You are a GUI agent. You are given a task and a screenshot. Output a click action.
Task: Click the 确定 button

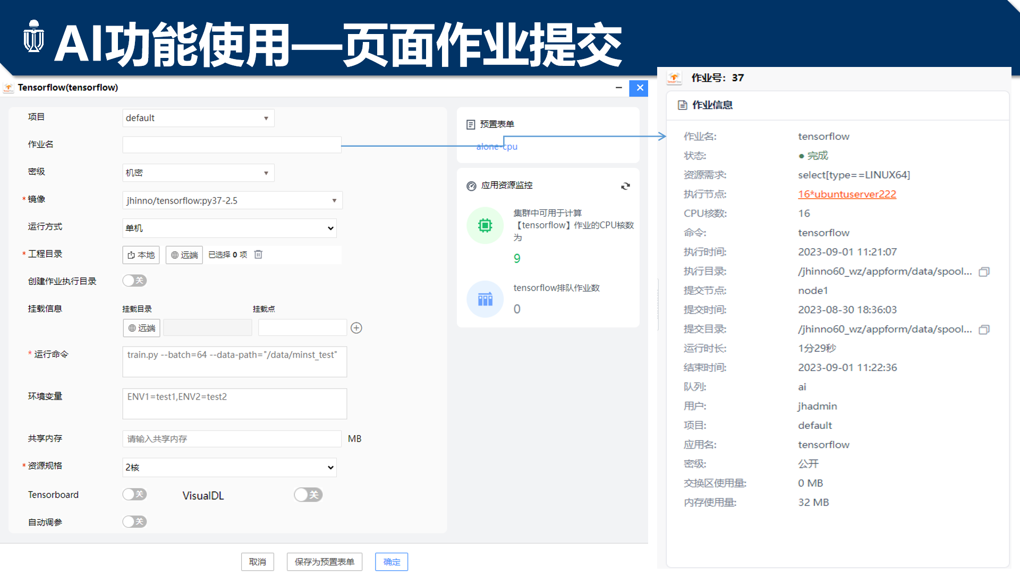392,562
